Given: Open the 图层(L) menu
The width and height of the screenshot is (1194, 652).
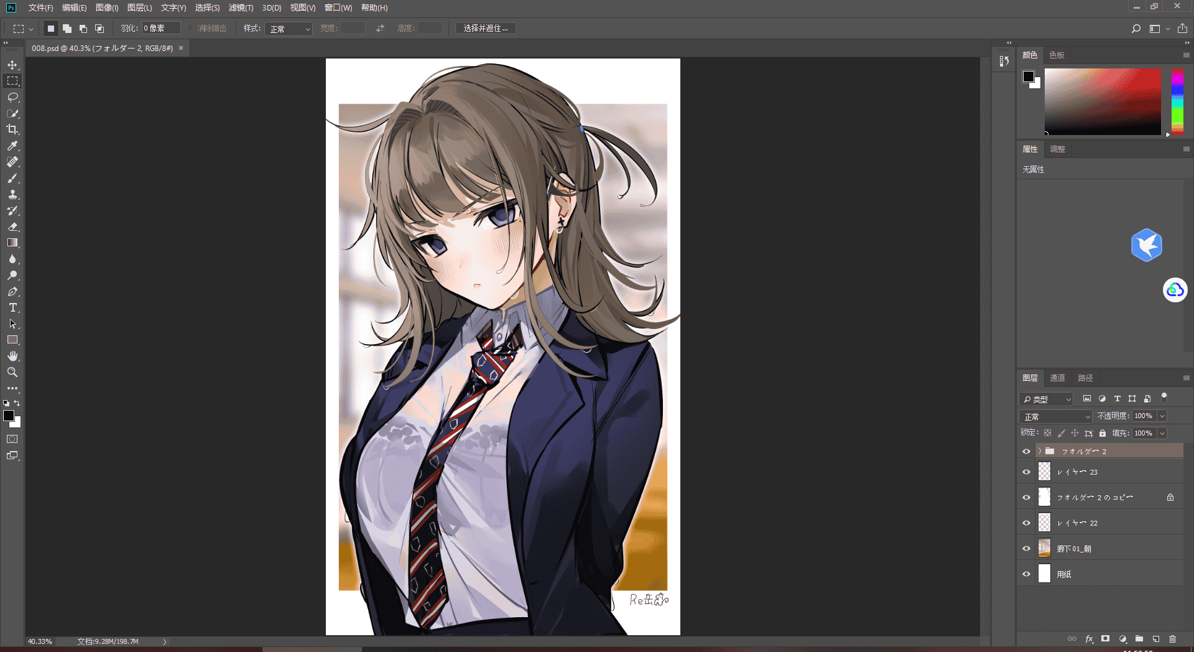Looking at the screenshot, I should tap(139, 7).
